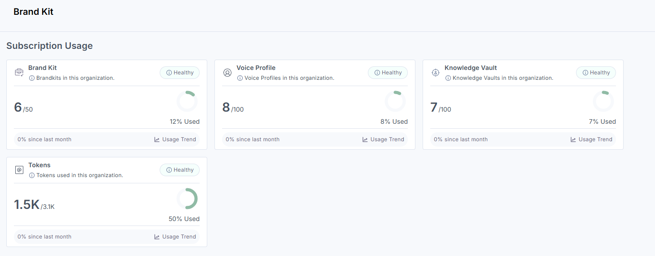Screen dimensions: 655x256
Task: Open Usage Trend for Brand Kit
Action: pos(175,139)
